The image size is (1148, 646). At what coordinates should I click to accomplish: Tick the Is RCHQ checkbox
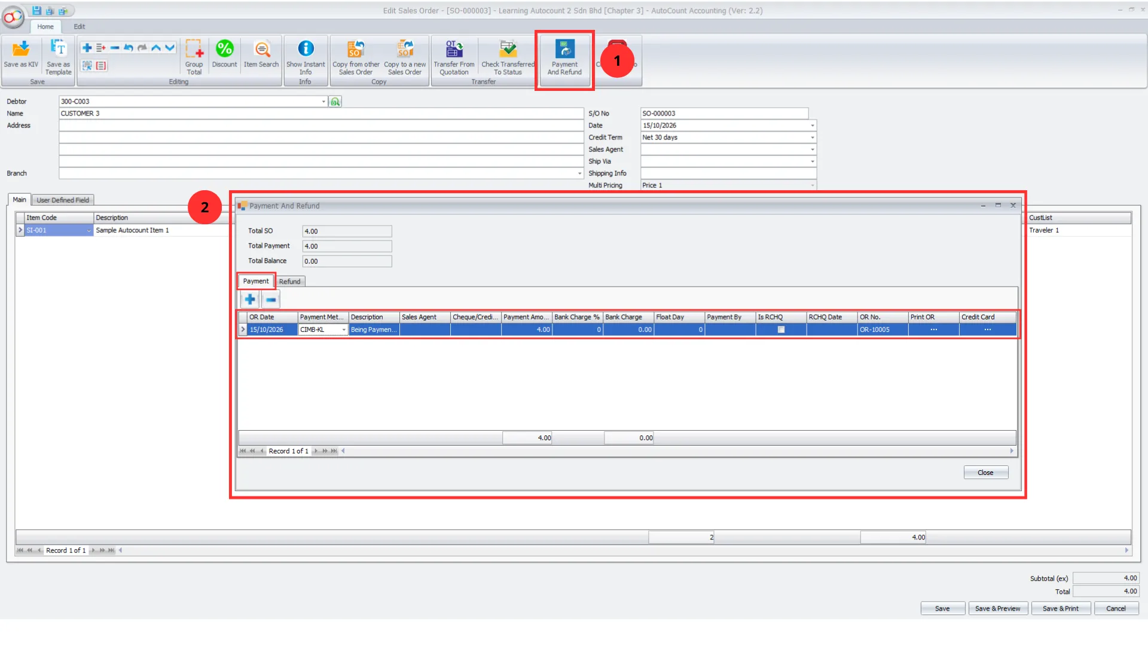(x=781, y=330)
